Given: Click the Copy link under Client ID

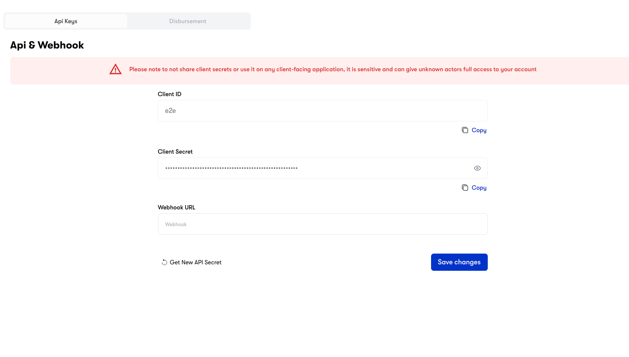Looking at the screenshot, I should [479, 130].
